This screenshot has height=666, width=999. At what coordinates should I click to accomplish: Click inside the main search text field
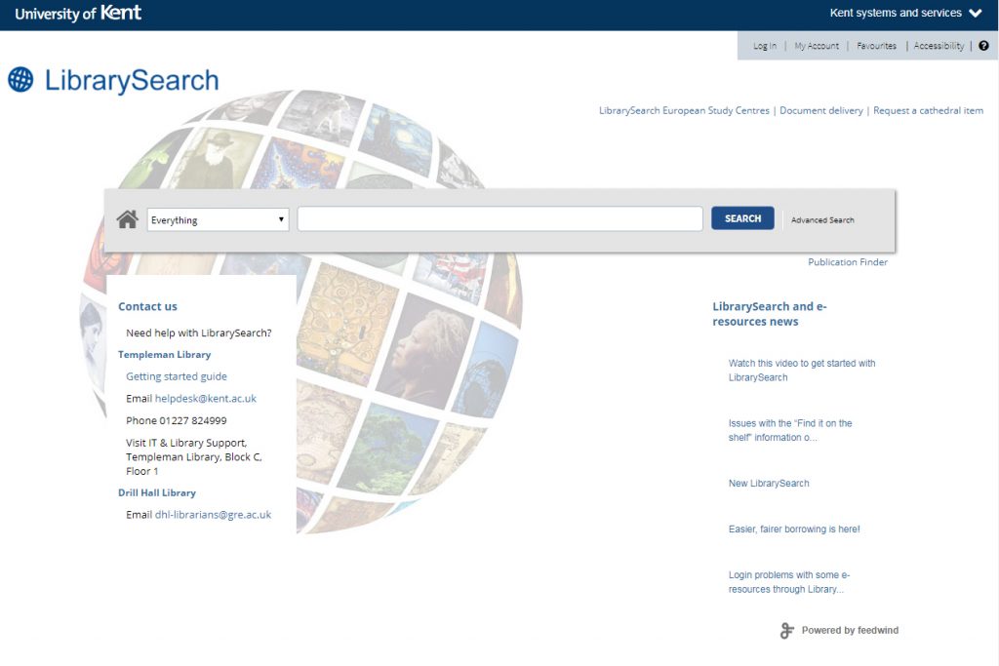[499, 219]
